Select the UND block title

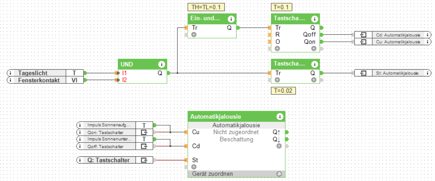[x=127, y=64]
